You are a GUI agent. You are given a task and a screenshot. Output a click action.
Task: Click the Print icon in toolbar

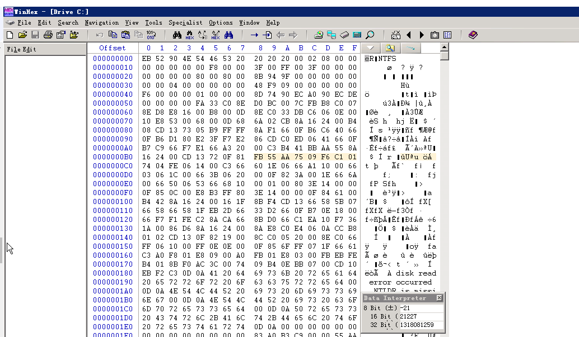pos(48,35)
